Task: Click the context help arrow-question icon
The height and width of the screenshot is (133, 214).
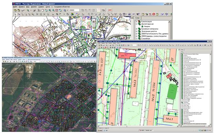Action: [x=138, y=14]
